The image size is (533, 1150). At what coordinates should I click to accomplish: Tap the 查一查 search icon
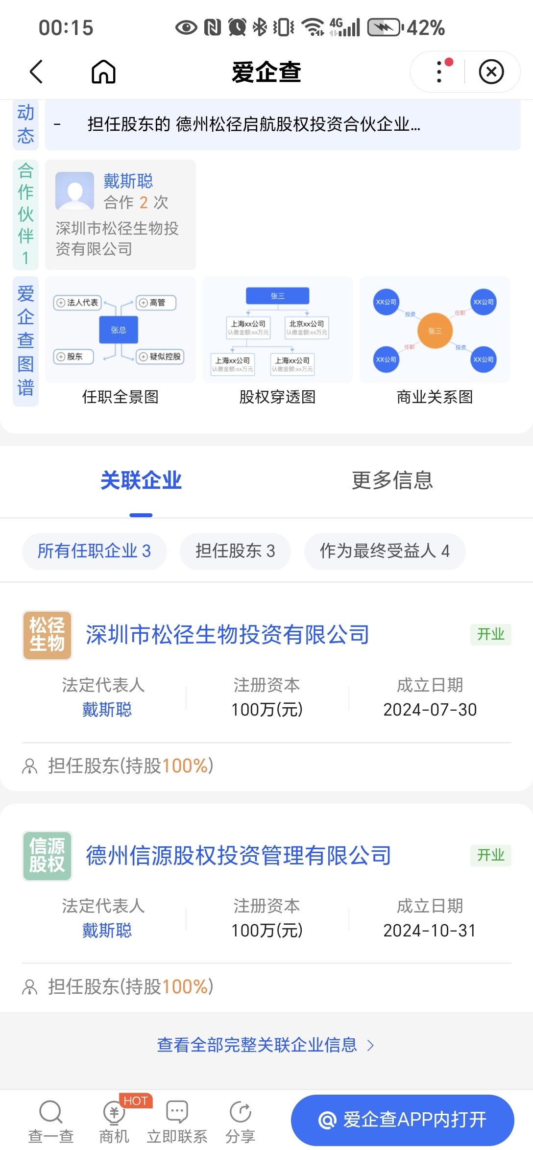(51, 1112)
